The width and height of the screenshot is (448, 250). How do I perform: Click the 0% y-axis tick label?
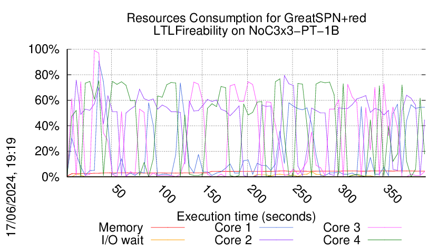(51, 177)
